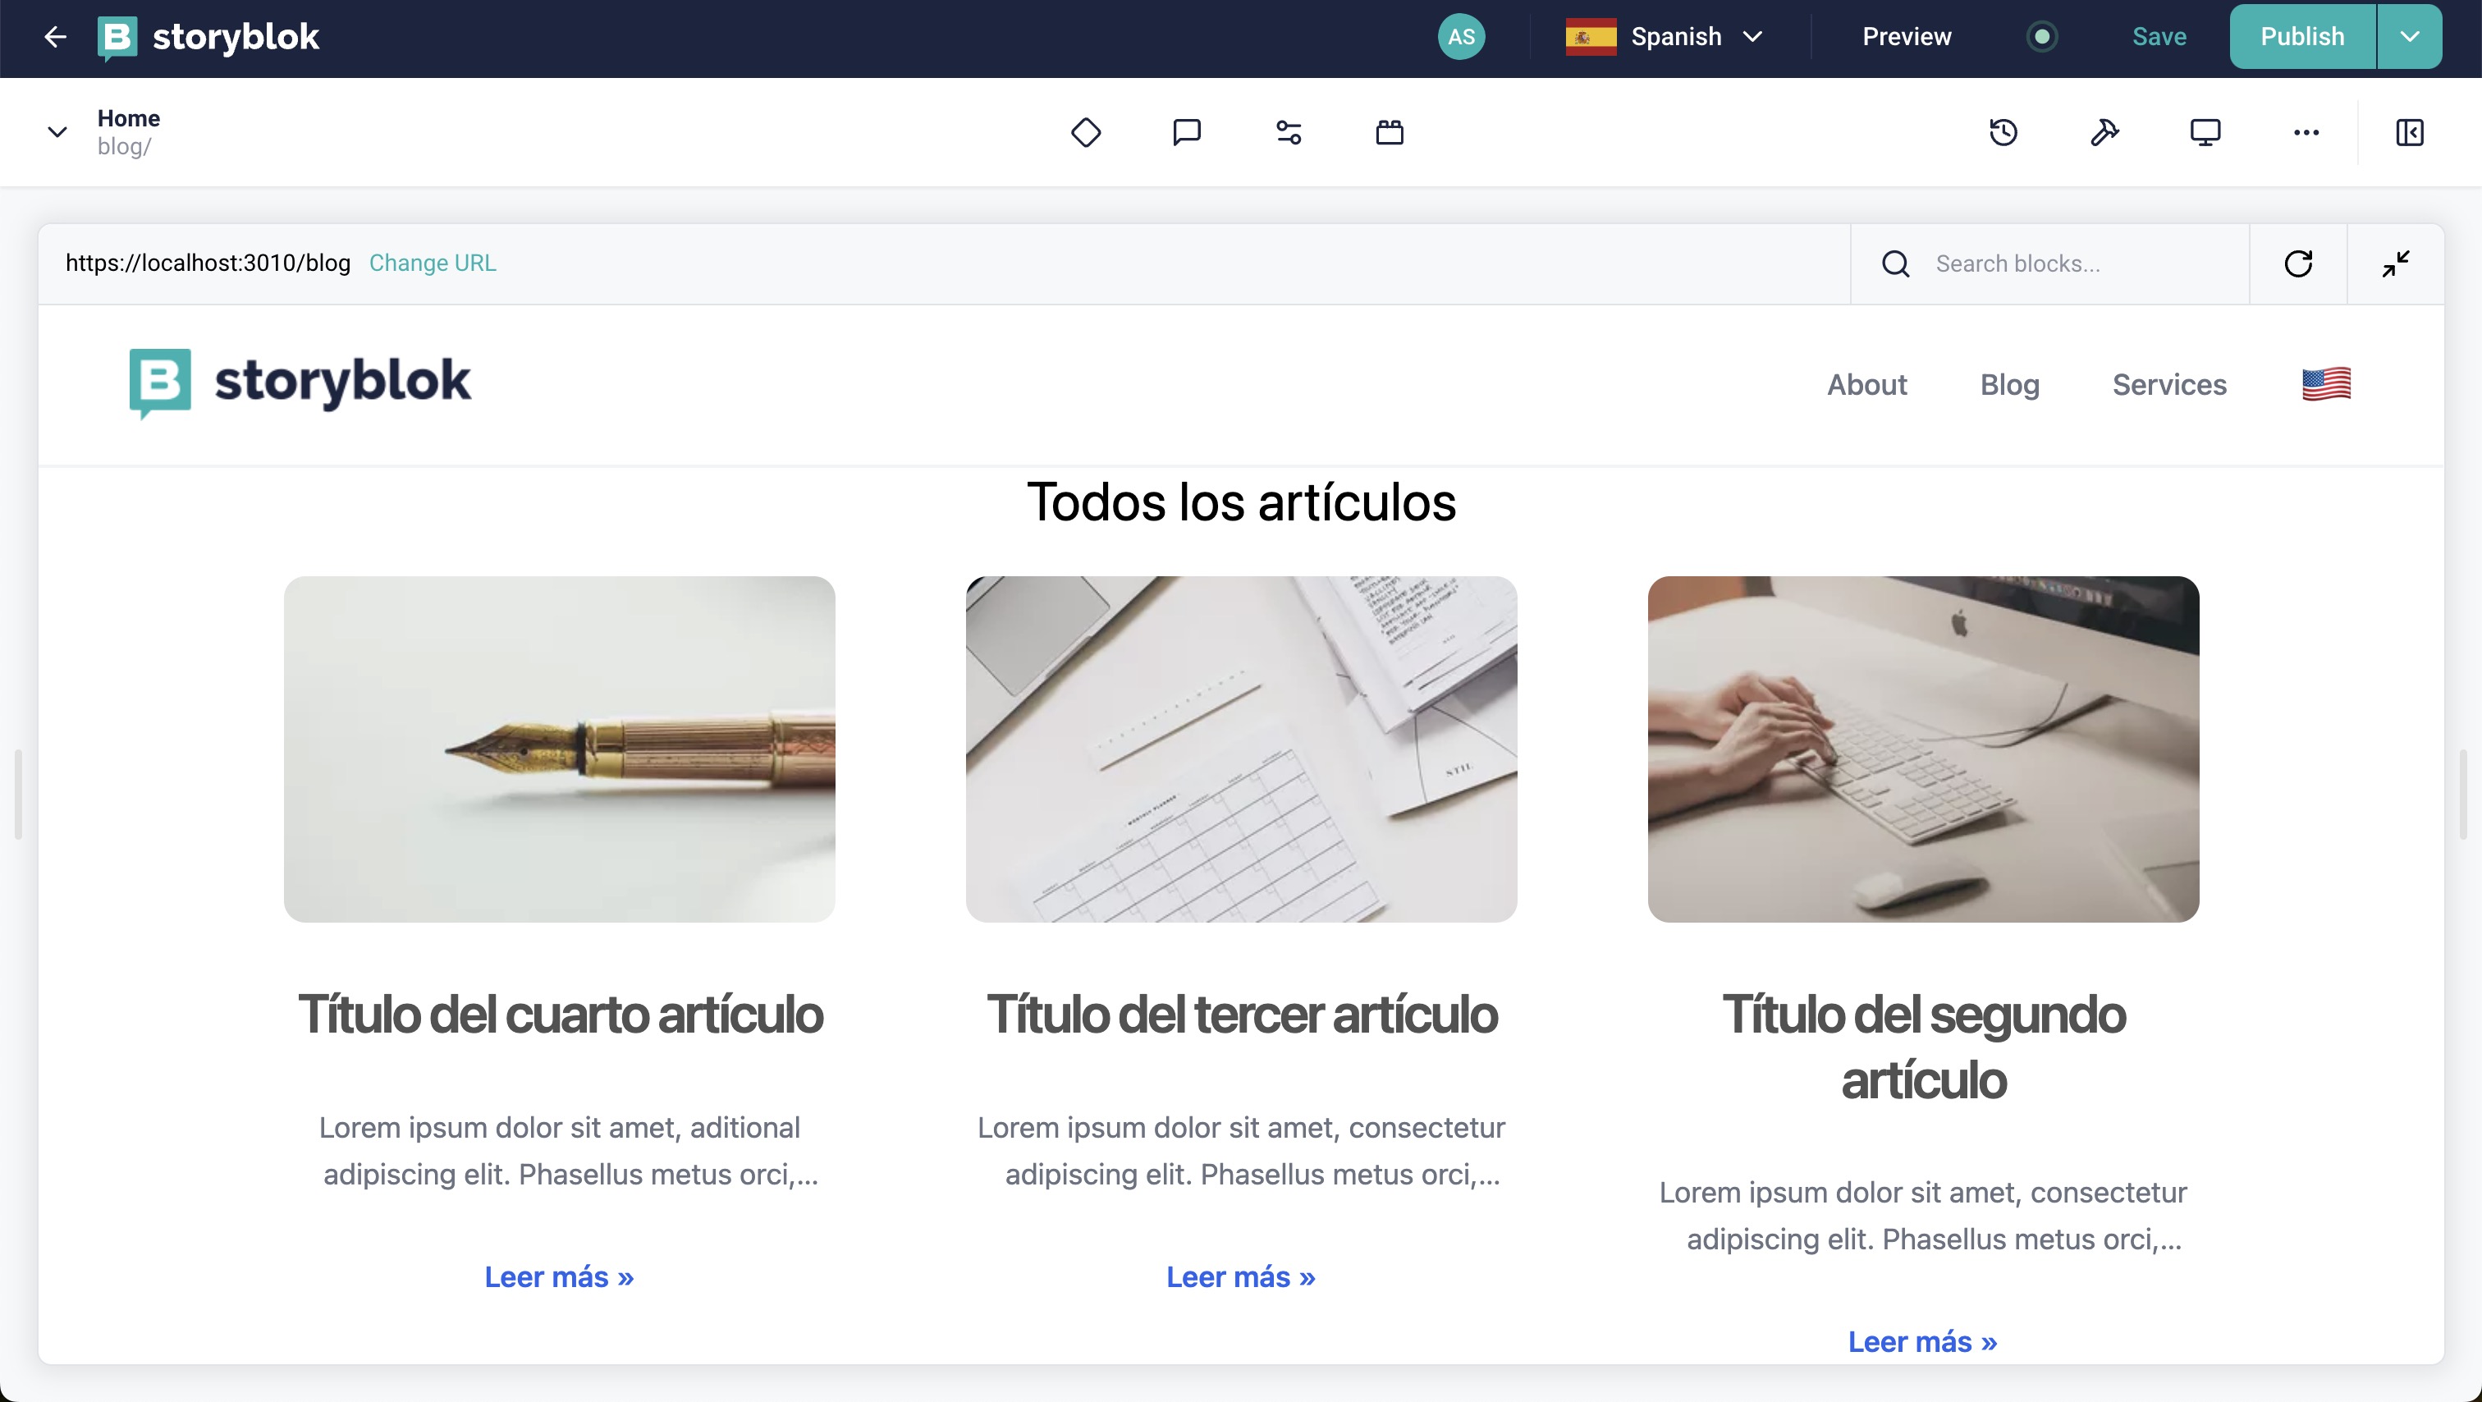
Task: Open the version history icon
Action: 2004,132
